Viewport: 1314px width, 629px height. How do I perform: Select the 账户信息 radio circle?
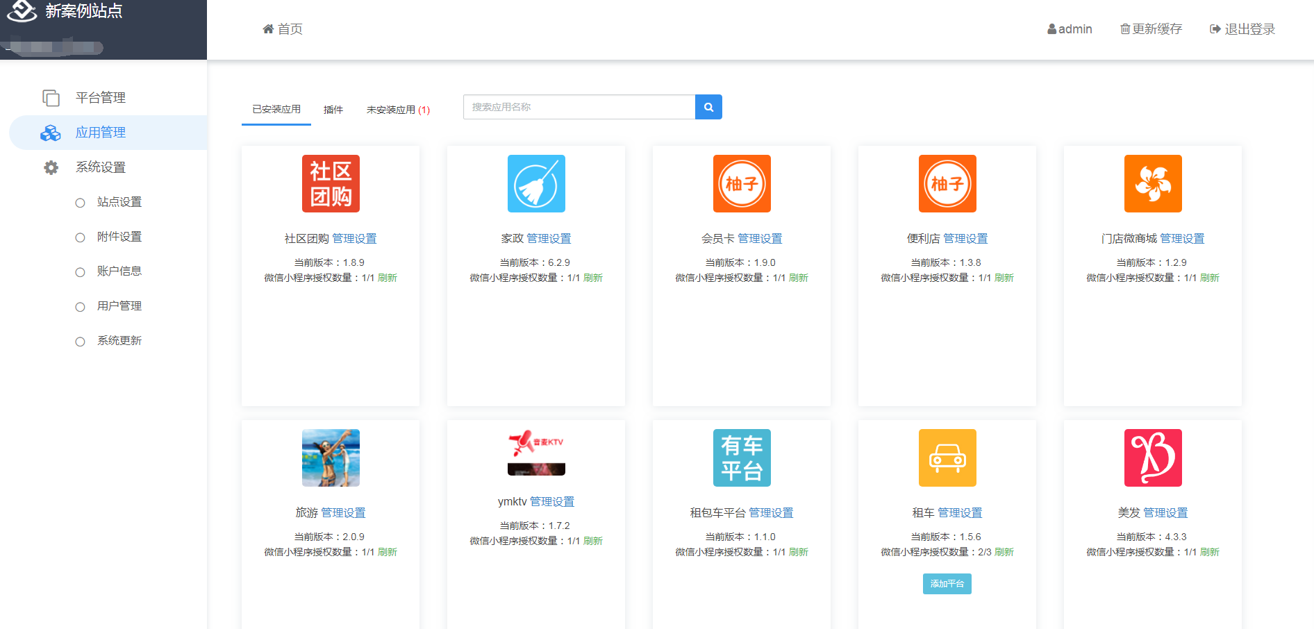pyautogui.click(x=81, y=272)
